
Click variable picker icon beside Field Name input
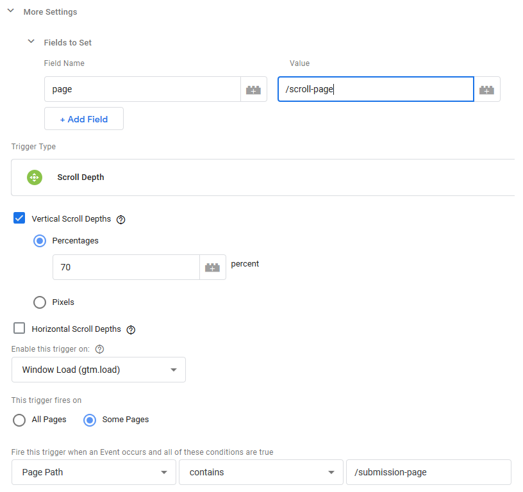(x=254, y=89)
